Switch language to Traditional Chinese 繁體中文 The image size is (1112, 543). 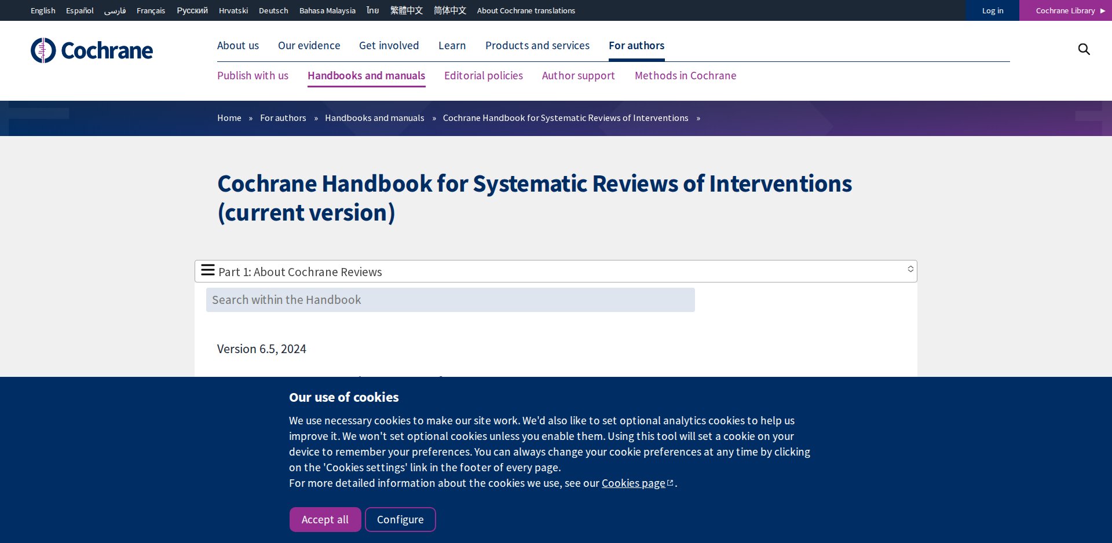(x=407, y=10)
